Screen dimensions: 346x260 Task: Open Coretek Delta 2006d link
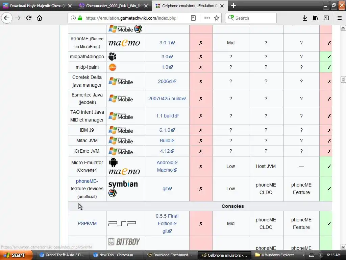pyautogui.click(x=167, y=81)
